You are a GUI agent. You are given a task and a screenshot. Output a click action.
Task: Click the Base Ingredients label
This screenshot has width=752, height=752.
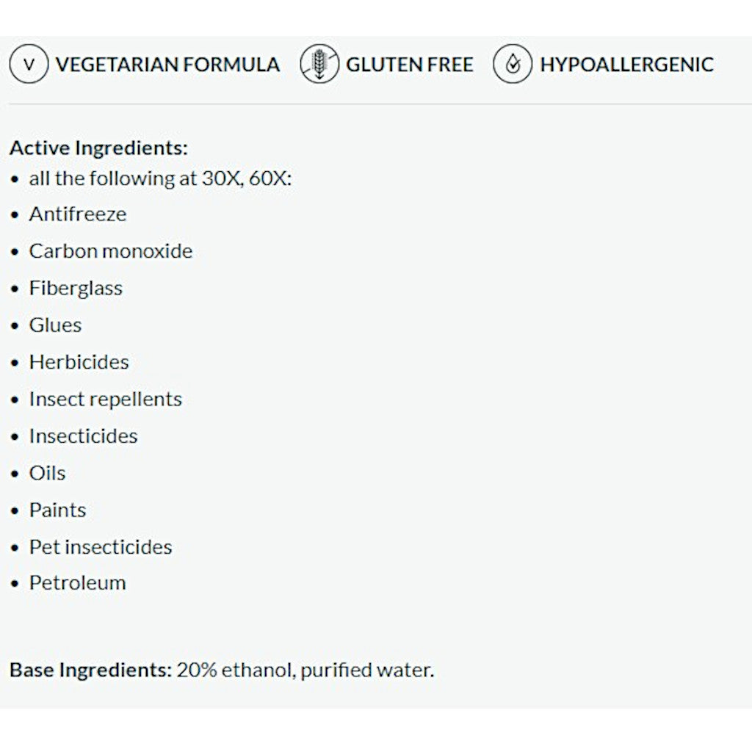[x=90, y=670]
